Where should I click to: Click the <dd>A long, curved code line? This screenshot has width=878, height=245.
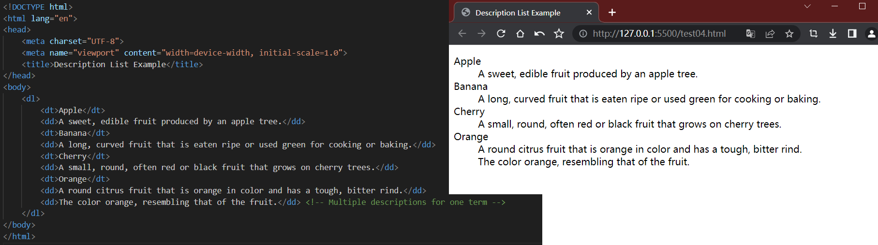coord(238,144)
